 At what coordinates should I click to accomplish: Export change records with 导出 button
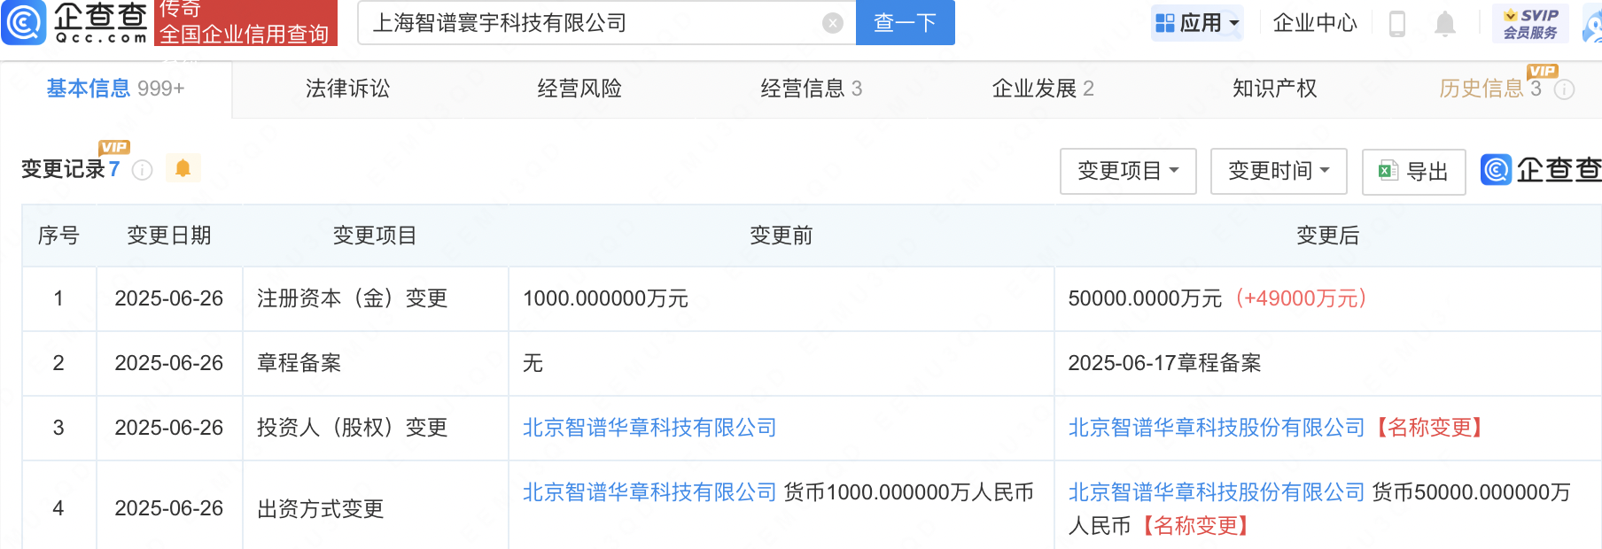point(1413,171)
